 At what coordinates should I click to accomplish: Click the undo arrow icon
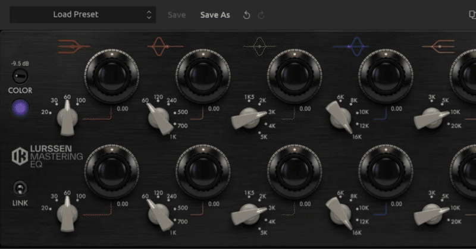246,15
